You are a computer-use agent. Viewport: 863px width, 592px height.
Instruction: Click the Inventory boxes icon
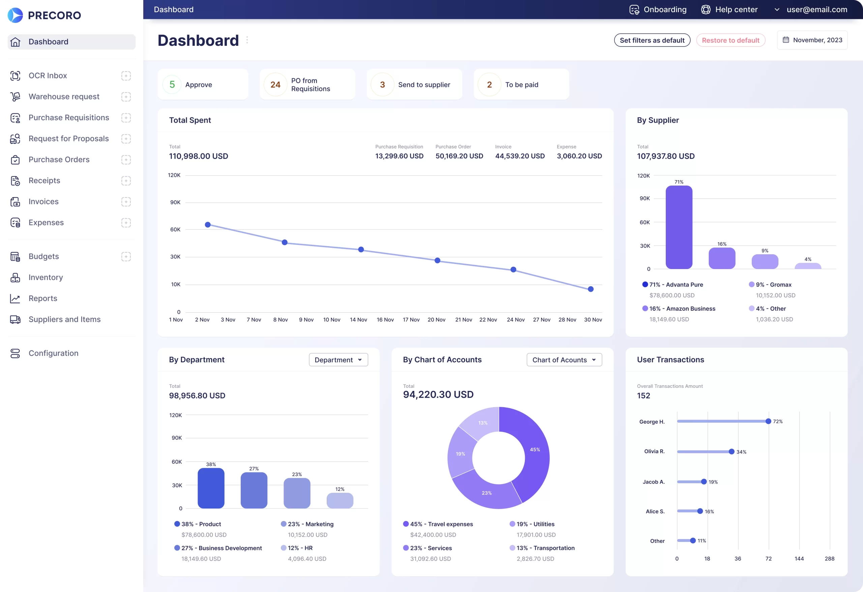coord(15,277)
